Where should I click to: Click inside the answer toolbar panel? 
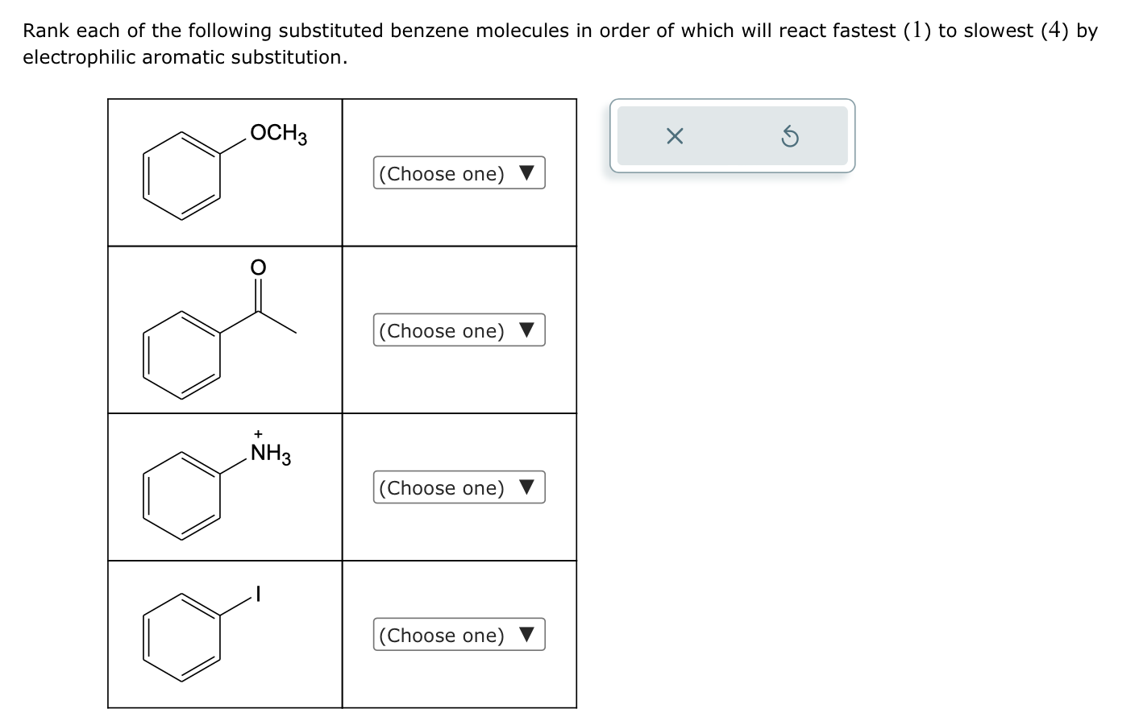pos(732,135)
